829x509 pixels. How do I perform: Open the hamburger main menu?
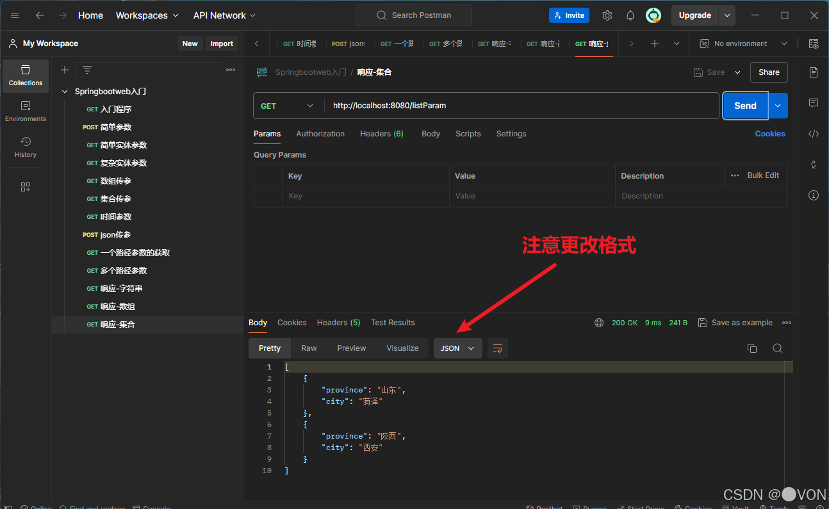[x=15, y=15]
